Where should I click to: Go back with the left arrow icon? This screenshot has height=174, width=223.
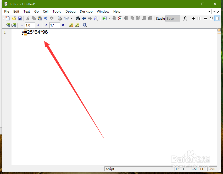coord(84,18)
